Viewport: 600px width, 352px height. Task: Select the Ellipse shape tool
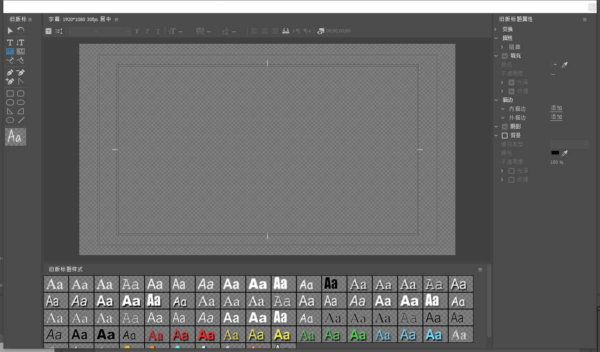[x=10, y=120]
